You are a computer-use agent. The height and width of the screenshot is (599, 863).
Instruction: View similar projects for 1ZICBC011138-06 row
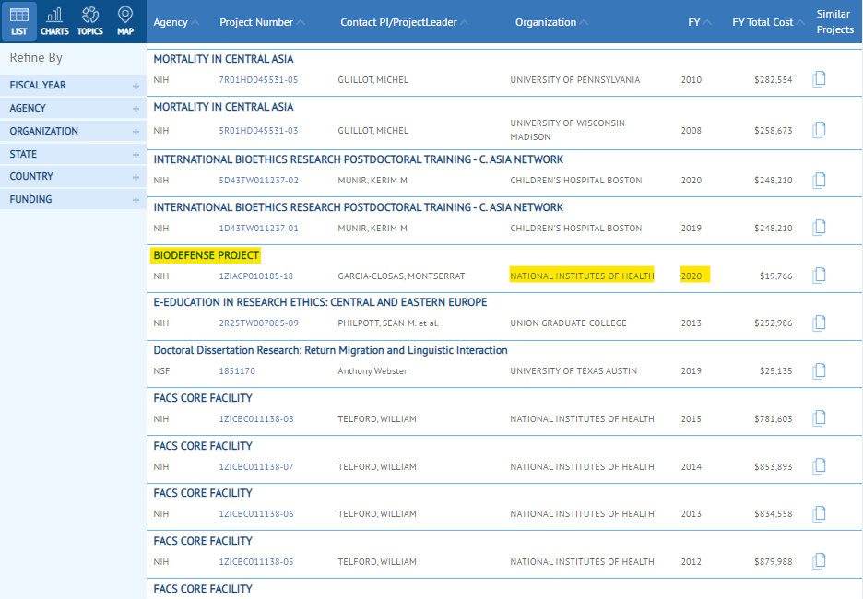pyautogui.click(x=819, y=513)
